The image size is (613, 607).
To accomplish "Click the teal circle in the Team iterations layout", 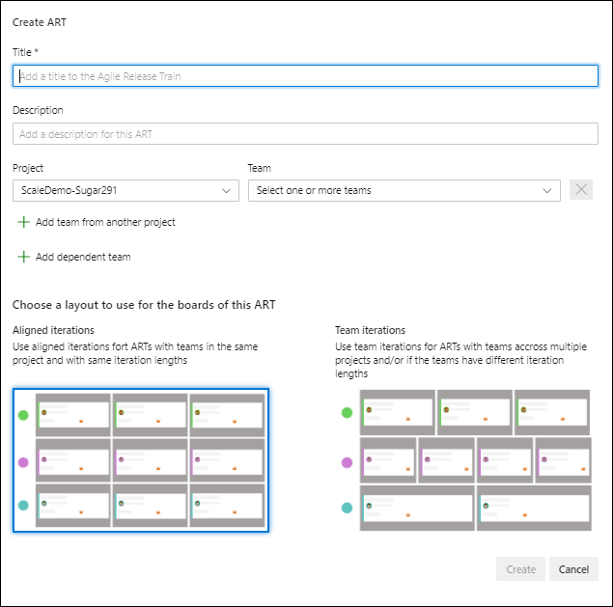I will [x=347, y=508].
